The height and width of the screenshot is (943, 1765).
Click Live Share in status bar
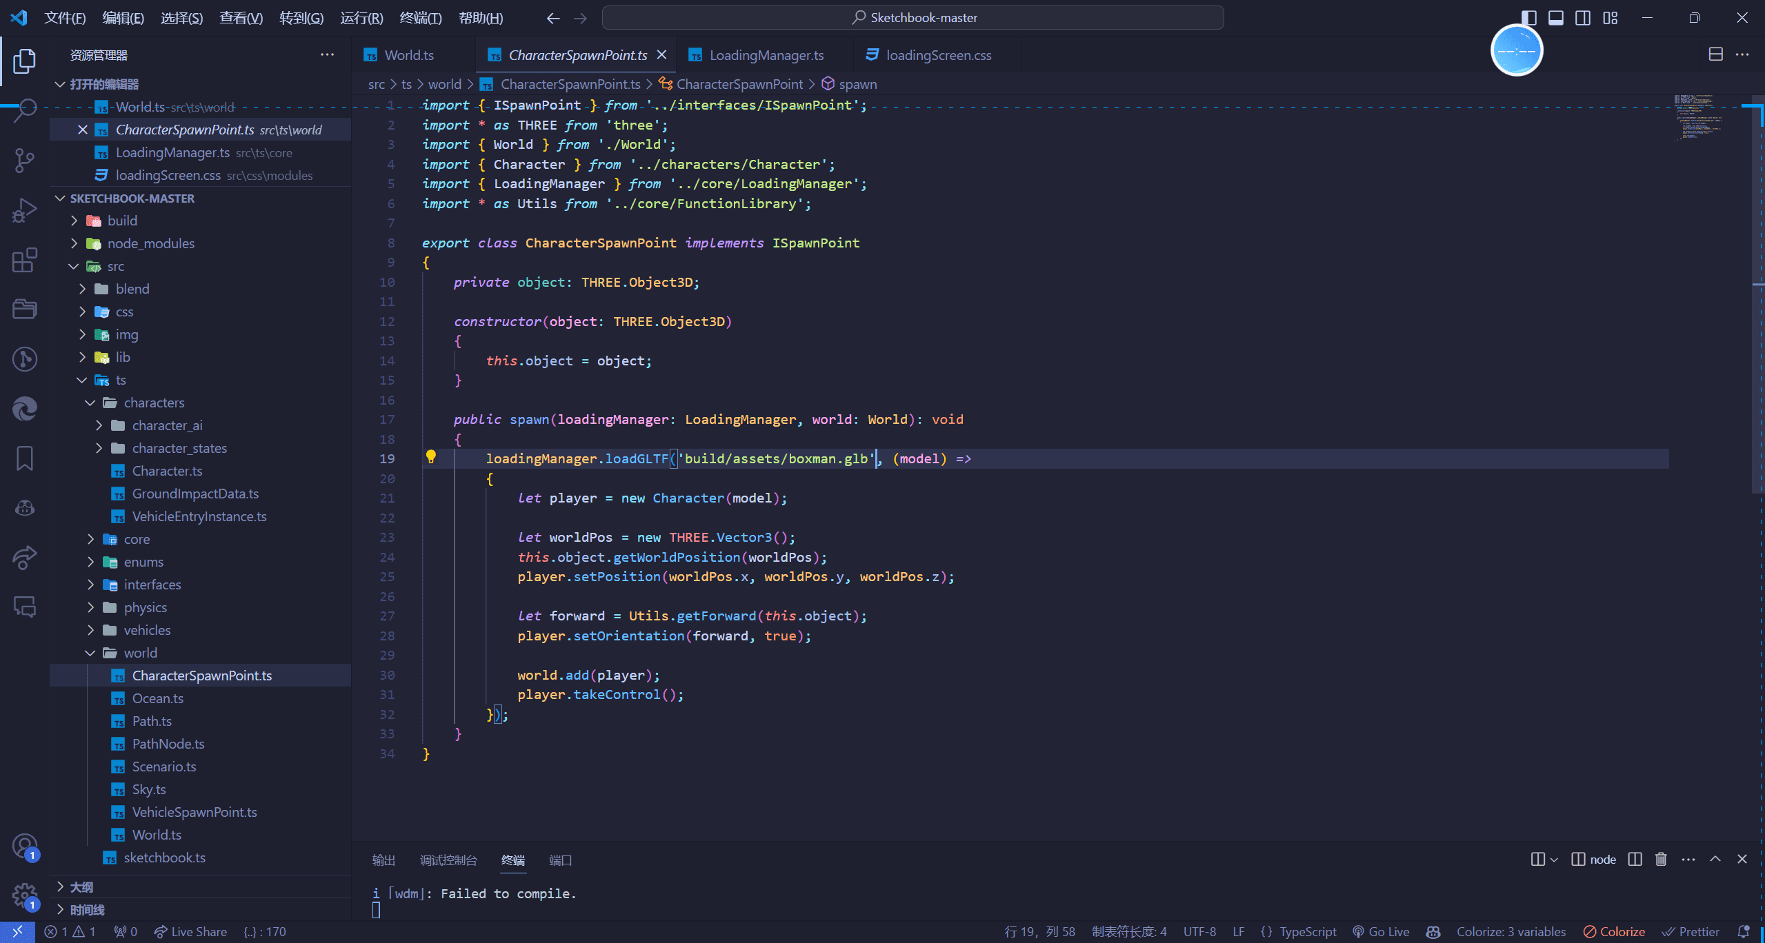(x=191, y=931)
